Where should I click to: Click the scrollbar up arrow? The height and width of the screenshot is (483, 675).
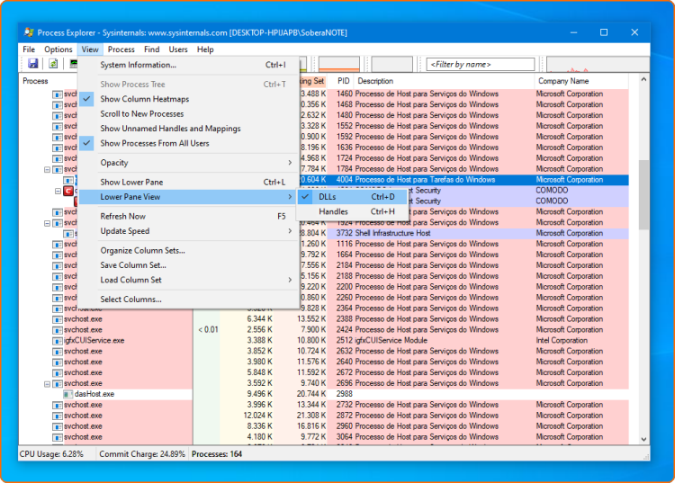[643, 79]
